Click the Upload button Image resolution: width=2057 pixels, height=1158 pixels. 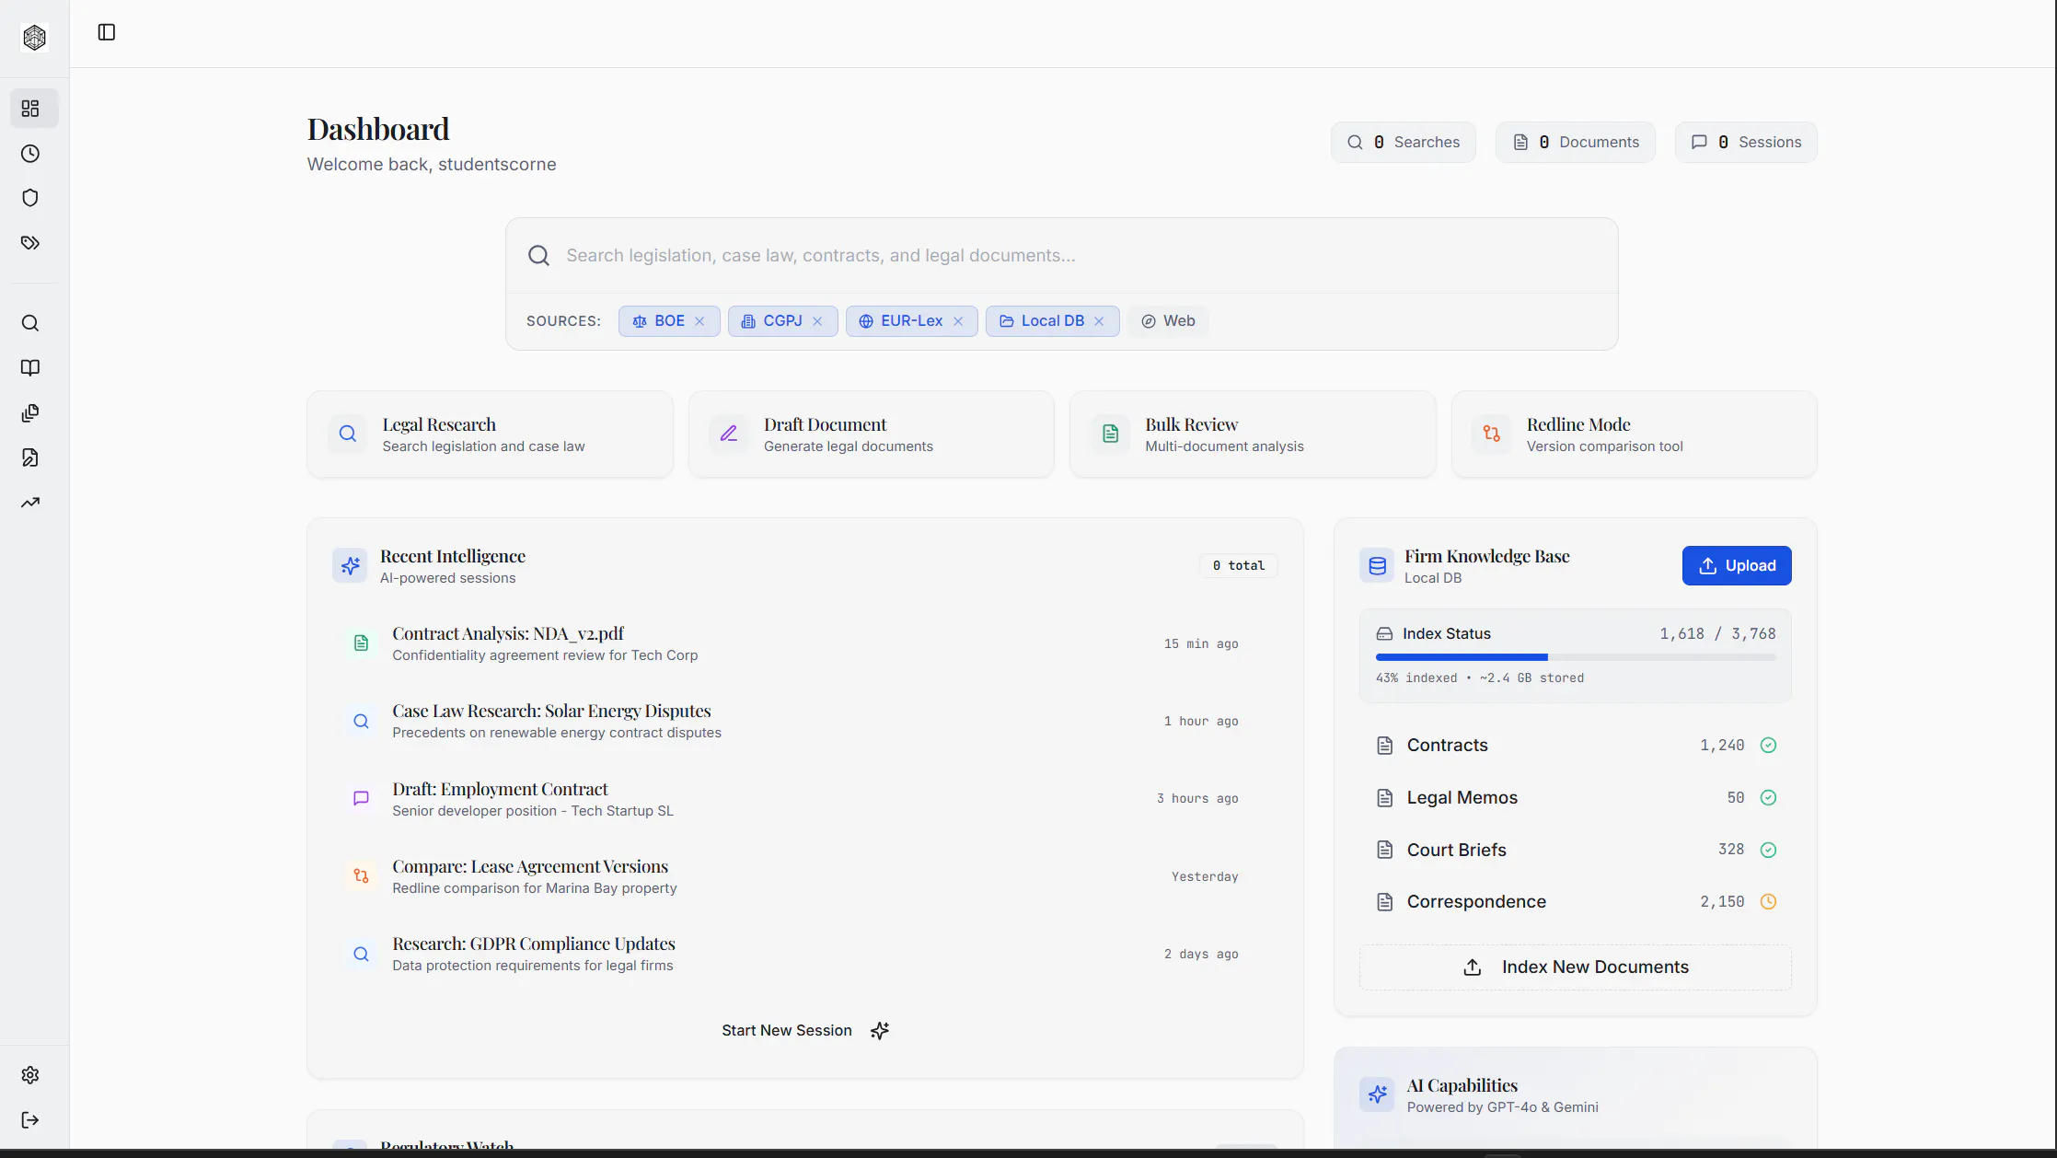tap(1737, 566)
